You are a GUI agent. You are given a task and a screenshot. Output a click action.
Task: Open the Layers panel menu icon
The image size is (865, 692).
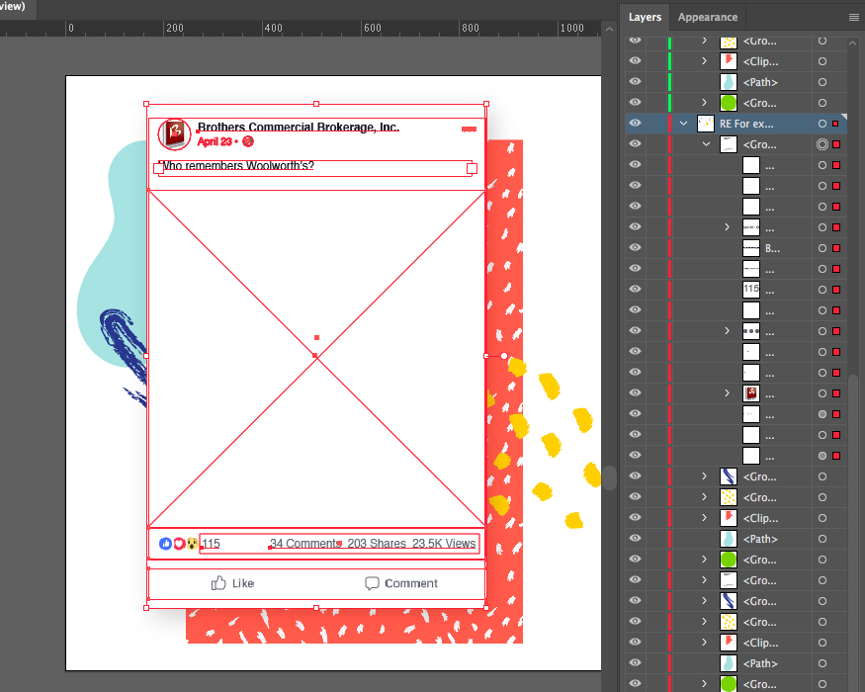pyautogui.click(x=853, y=18)
